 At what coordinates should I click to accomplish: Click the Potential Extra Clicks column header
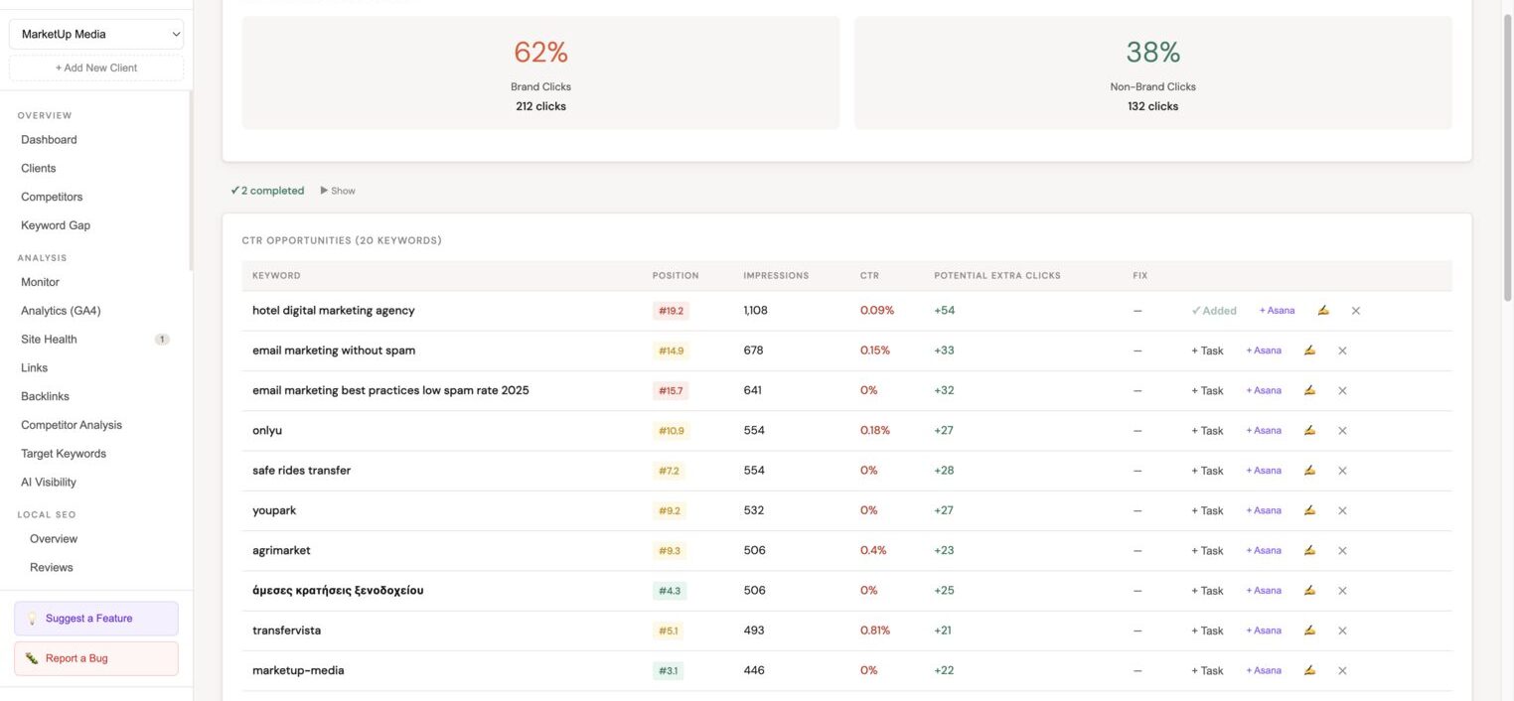point(997,275)
